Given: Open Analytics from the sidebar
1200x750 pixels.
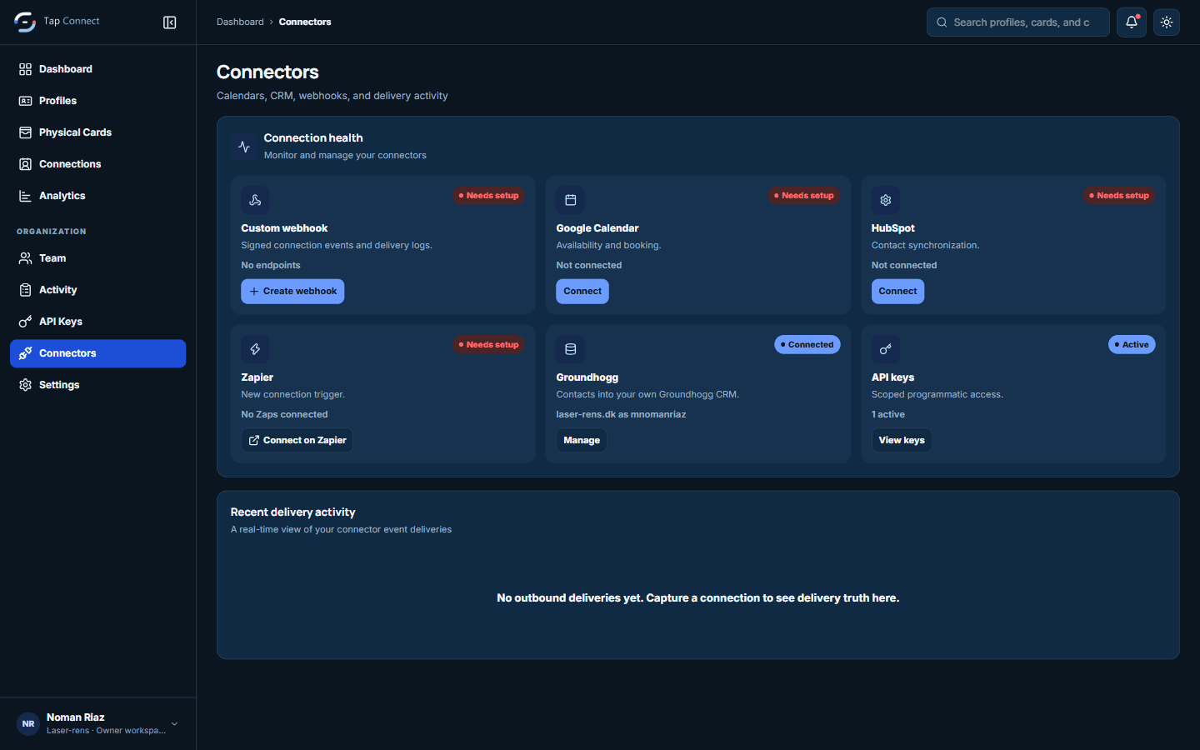Looking at the screenshot, I should [98, 196].
